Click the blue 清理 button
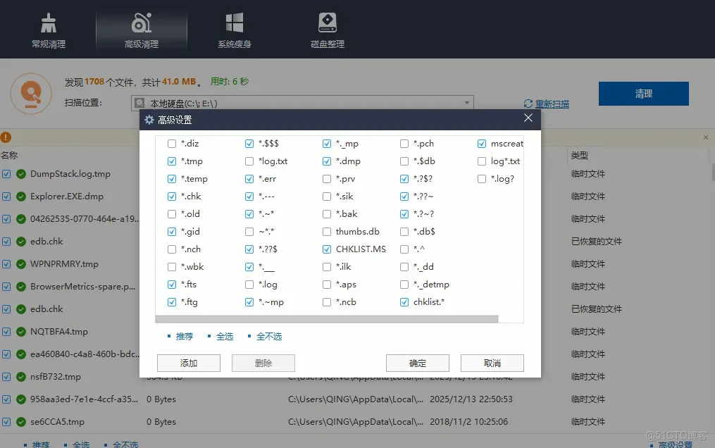 [643, 94]
